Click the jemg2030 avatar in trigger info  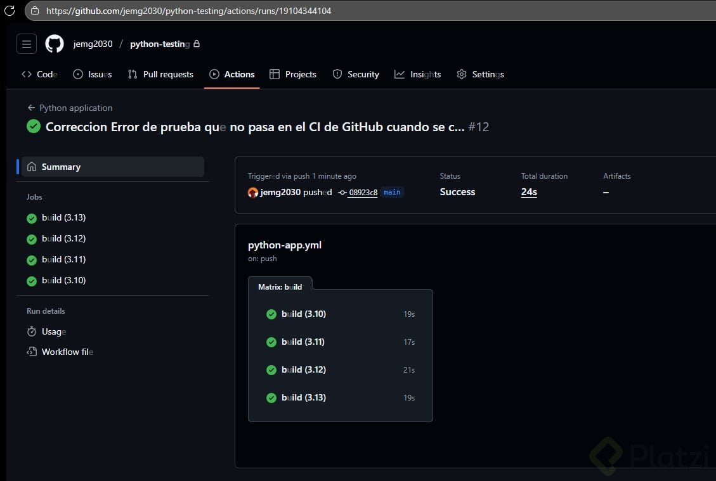coord(253,193)
